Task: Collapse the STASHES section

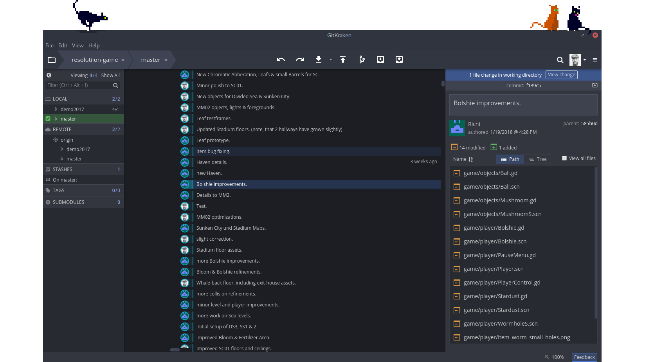Action: [x=83, y=169]
